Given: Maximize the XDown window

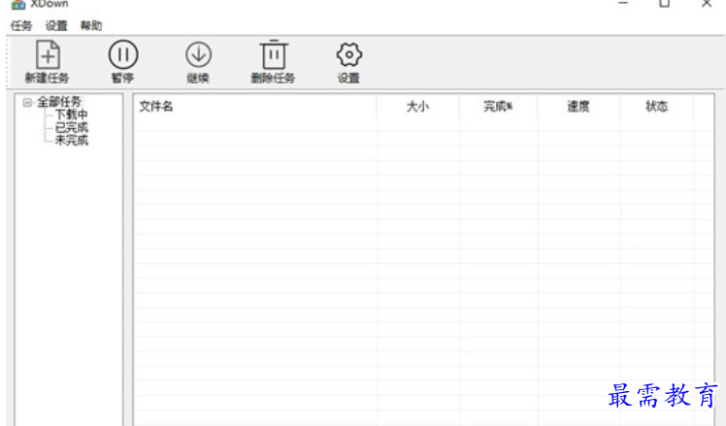Looking at the screenshot, I should tap(665, 4).
